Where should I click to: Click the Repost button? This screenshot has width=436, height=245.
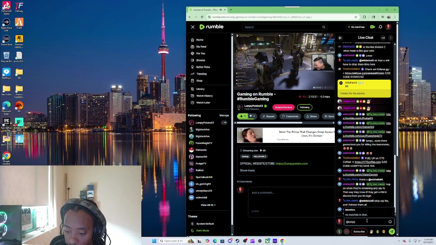tap(268, 116)
